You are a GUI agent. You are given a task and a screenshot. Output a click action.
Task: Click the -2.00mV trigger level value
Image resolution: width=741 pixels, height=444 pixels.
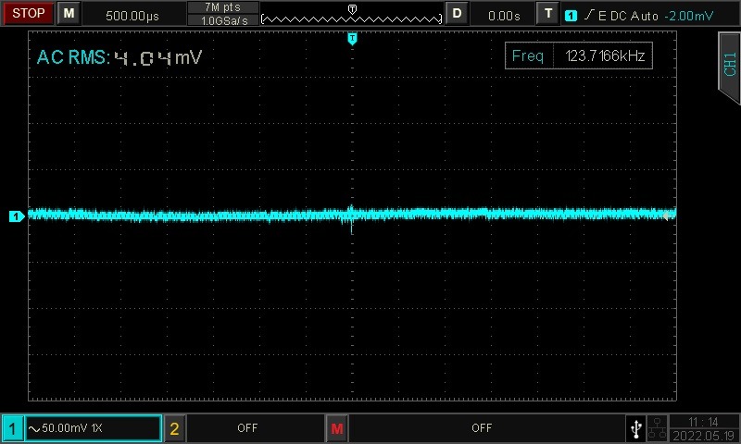(688, 16)
